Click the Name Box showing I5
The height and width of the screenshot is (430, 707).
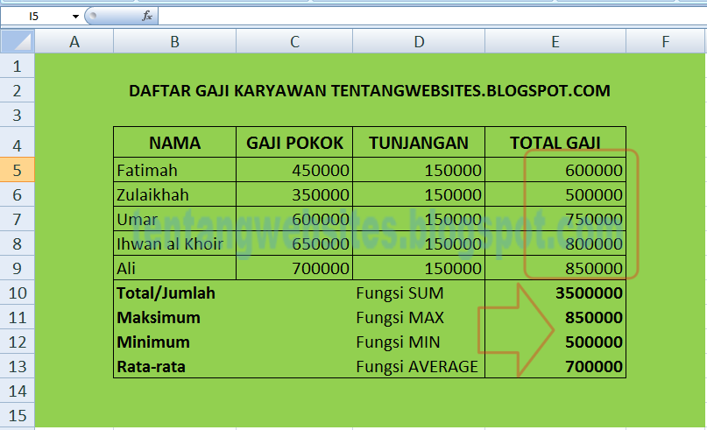[x=35, y=17]
